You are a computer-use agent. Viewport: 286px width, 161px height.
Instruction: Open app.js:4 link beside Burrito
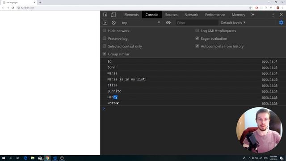click(x=269, y=91)
